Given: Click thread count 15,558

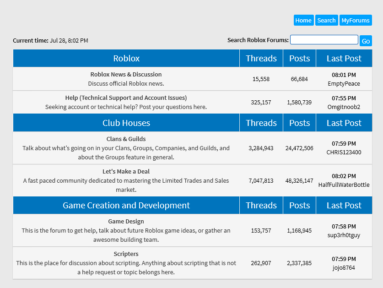Looking at the screenshot, I should pyautogui.click(x=261, y=79).
